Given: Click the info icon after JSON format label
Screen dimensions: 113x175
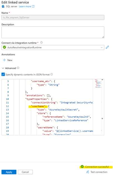Looking at the screenshot, I should coord(51,74).
